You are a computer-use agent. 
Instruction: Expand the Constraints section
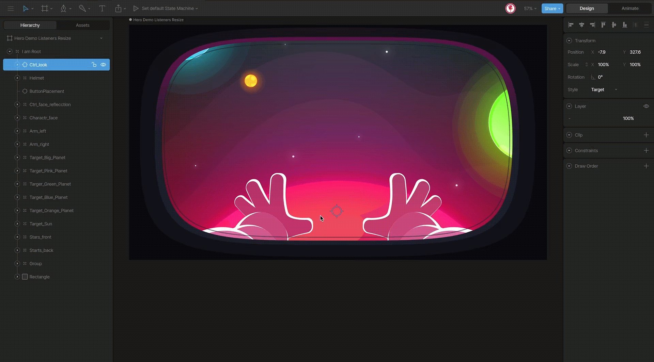[x=569, y=150]
